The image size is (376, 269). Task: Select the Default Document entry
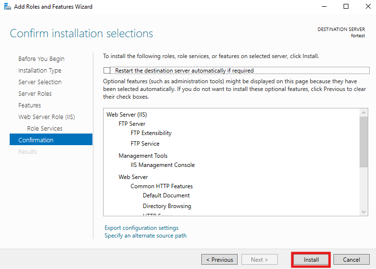tap(166, 195)
